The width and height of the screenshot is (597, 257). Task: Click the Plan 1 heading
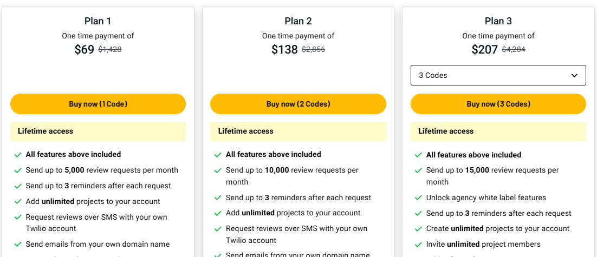point(98,21)
